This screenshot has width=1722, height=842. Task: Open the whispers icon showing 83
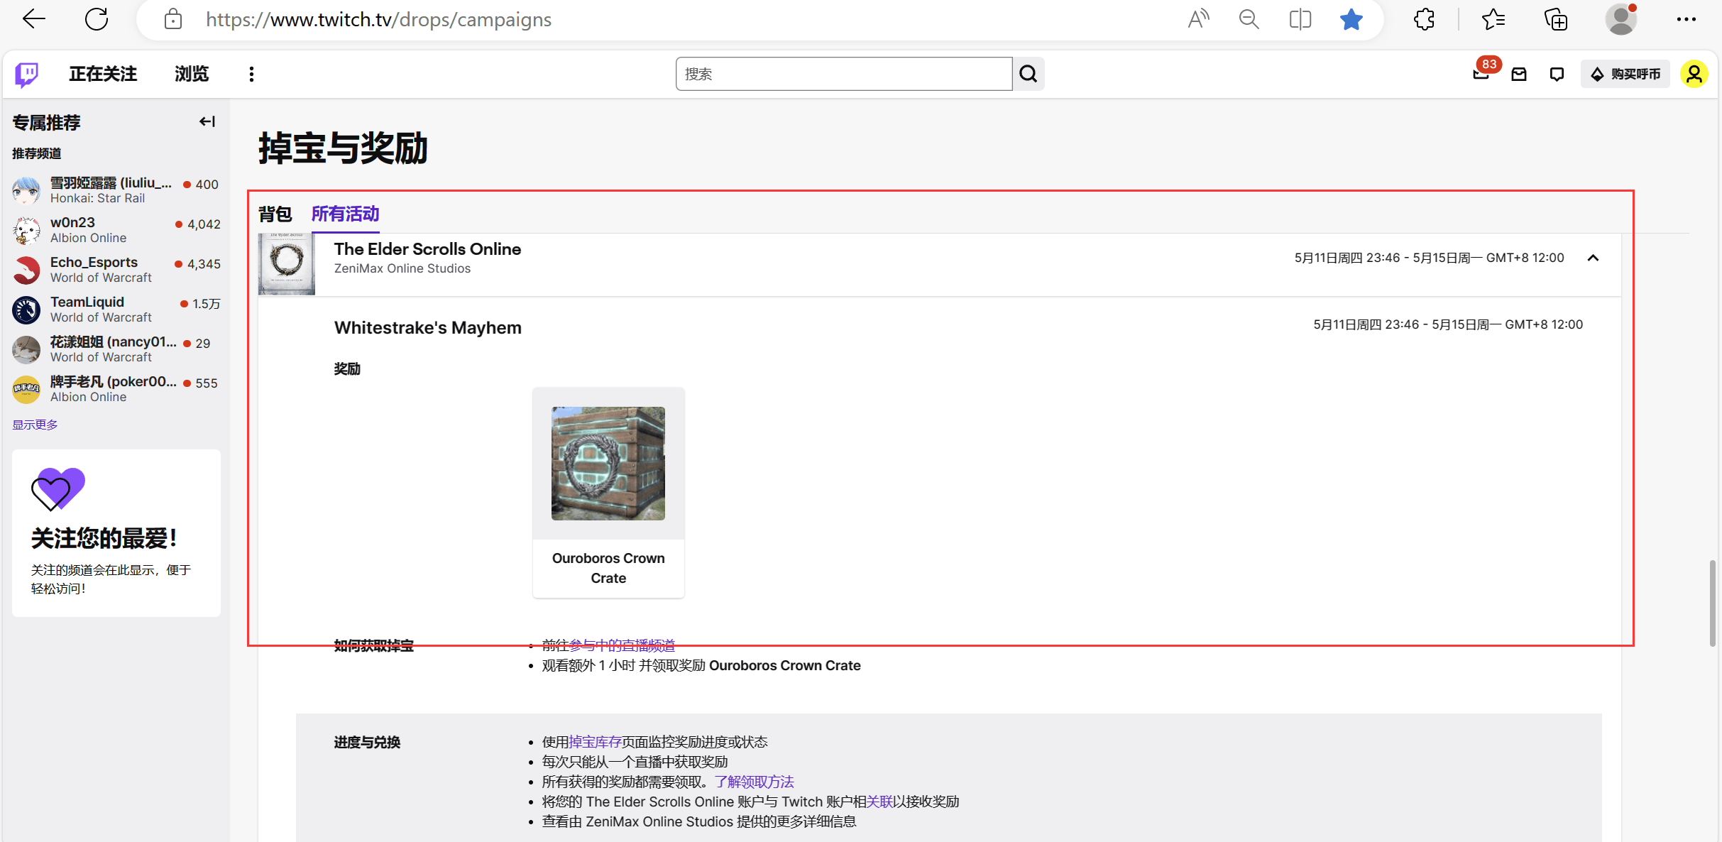pos(1481,74)
